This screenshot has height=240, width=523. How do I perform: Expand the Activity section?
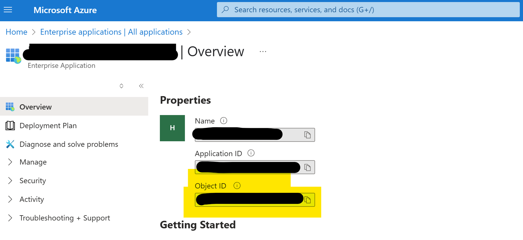pos(10,199)
